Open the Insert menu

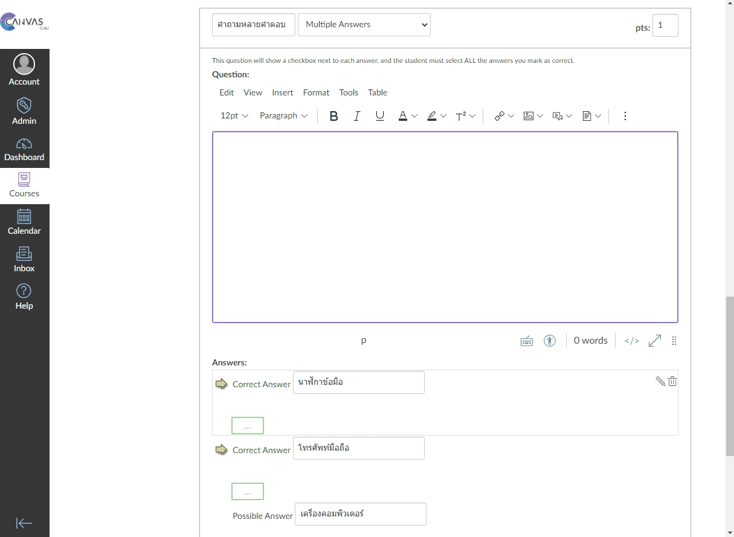click(x=282, y=92)
